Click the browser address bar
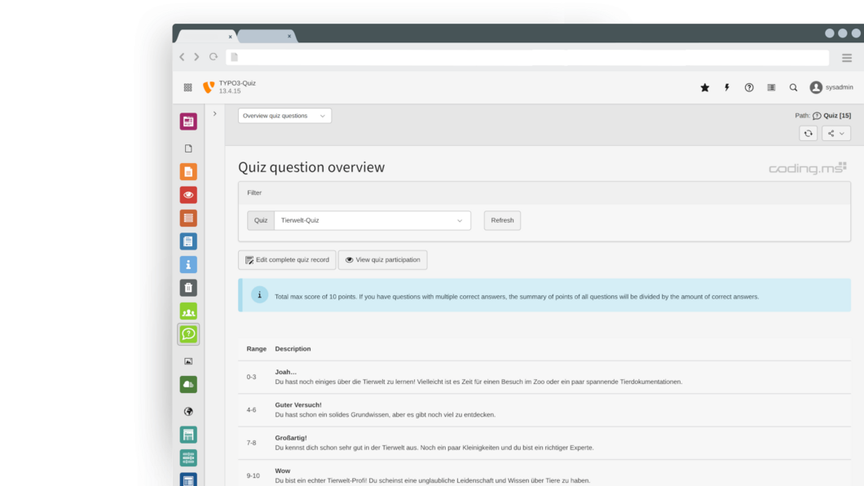Image resolution: width=864 pixels, height=486 pixels. pos(527,57)
